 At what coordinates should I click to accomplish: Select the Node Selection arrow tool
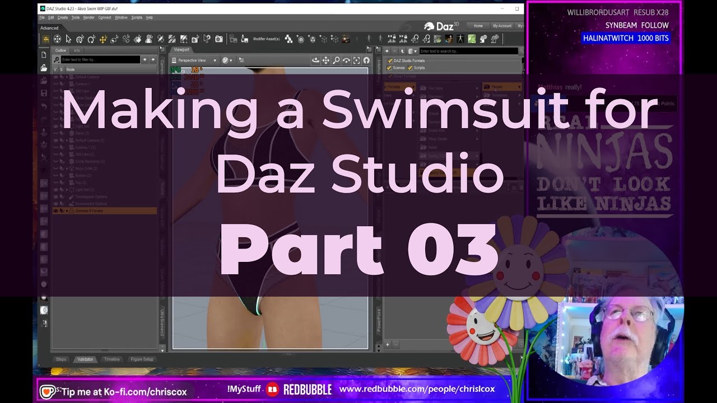(68, 39)
